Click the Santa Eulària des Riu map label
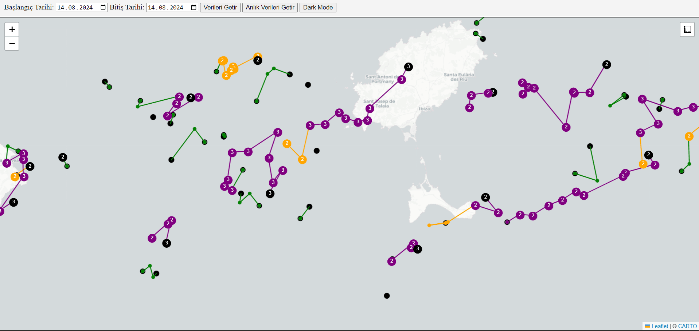This screenshot has height=331, width=699. coord(458,77)
